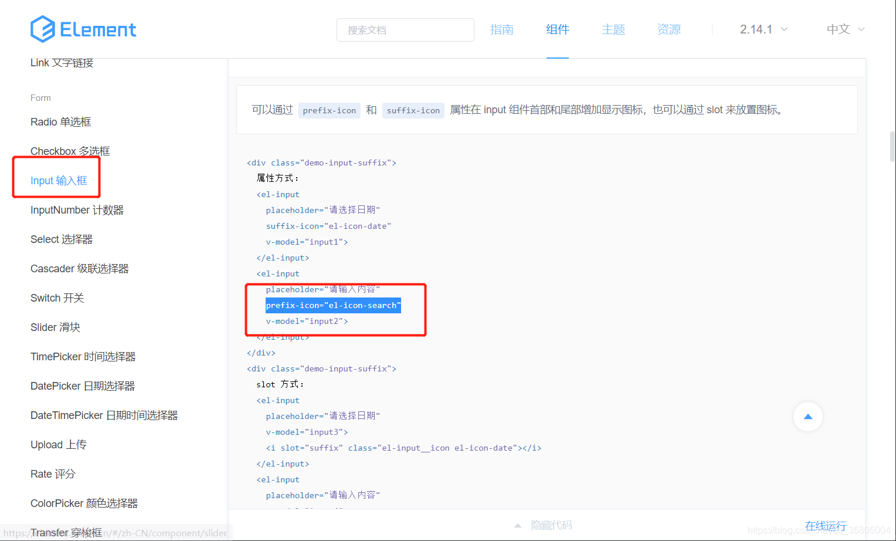Open DateTimePicker 日期时间选择器 in the sidebar
This screenshot has width=896, height=541.
click(x=104, y=415)
